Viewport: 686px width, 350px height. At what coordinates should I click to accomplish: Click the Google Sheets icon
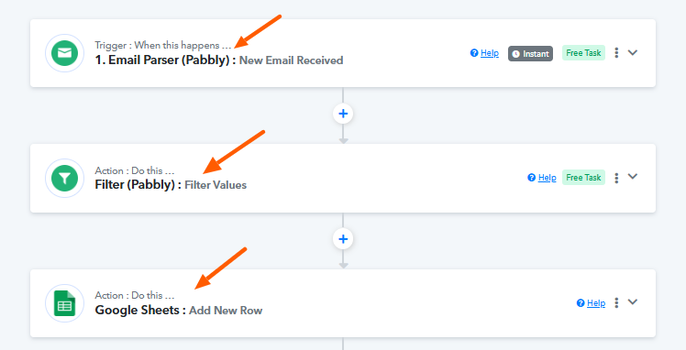pos(65,303)
